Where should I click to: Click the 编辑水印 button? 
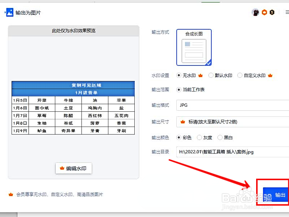[74, 168]
